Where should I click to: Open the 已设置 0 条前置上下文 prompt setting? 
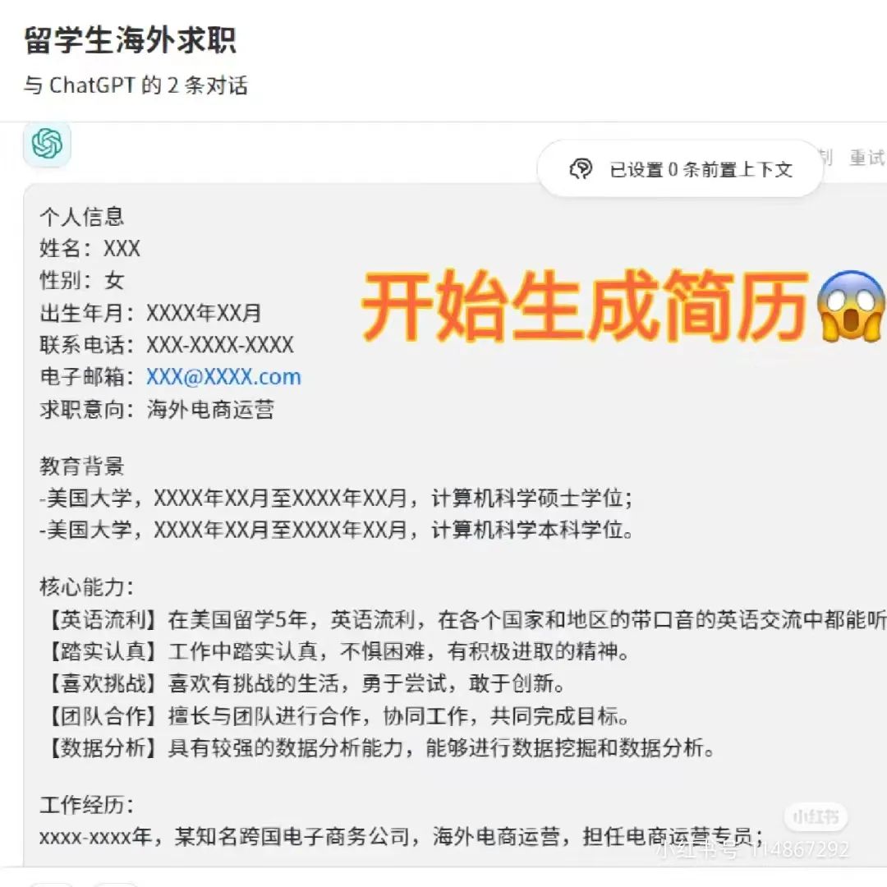[x=679, y=169]
